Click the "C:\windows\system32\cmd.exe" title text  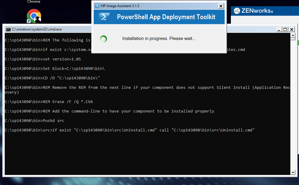pos(37,29)
